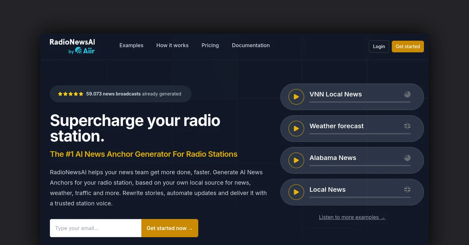Viewport: 469px width, 245px height.
Task: Open the Examples menu item
Action: (131, 45)
